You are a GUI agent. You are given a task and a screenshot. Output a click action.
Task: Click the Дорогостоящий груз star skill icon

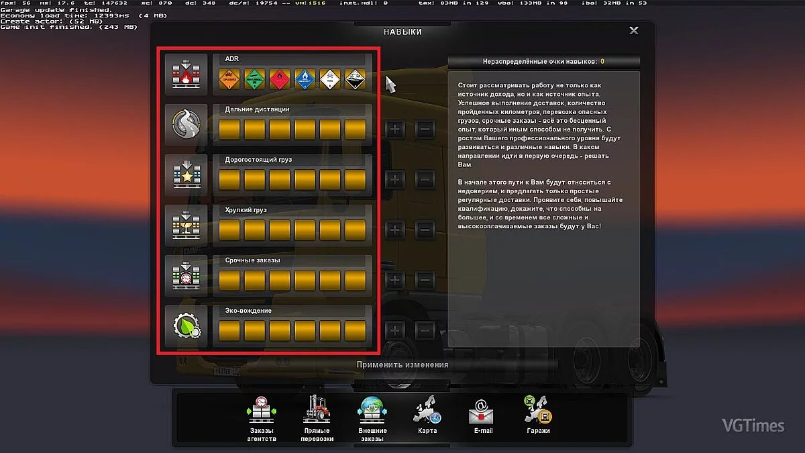[187, 175]
